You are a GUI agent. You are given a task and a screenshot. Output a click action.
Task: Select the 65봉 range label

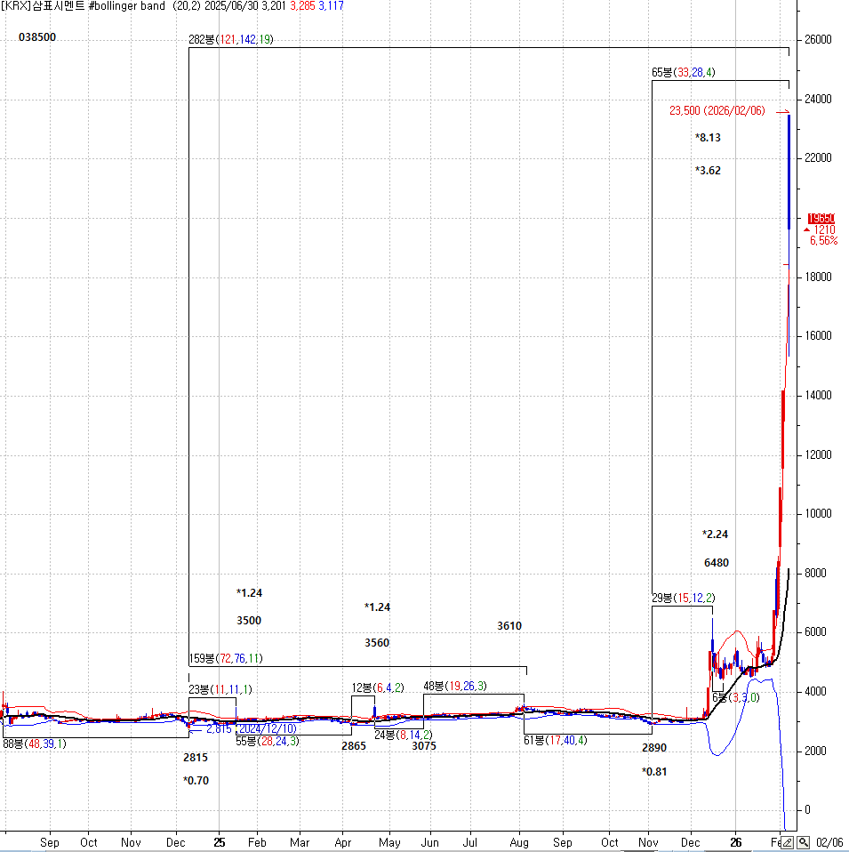[684, 73]
